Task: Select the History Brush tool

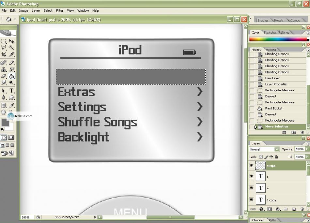Action: 11,69
